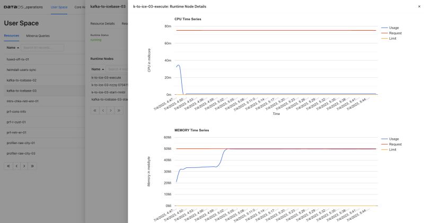Toggle Limit series in MEMORY chart legend

(x=388, y=149)
